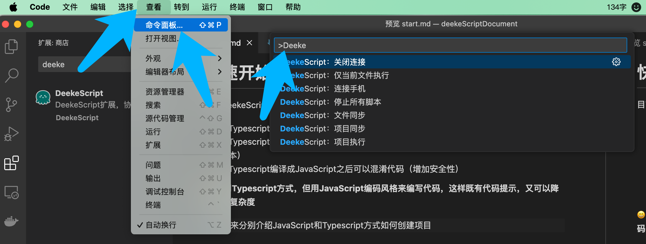Click the DeekeScript extension octopus icon
Viewport: 646px width, 244px height.
(43, 97)
